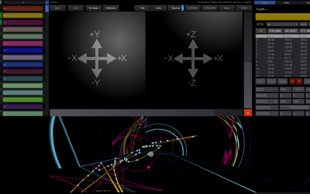Click column header 1 above source list
This screenshot has width=310, height=194.
tap(24, 2)
